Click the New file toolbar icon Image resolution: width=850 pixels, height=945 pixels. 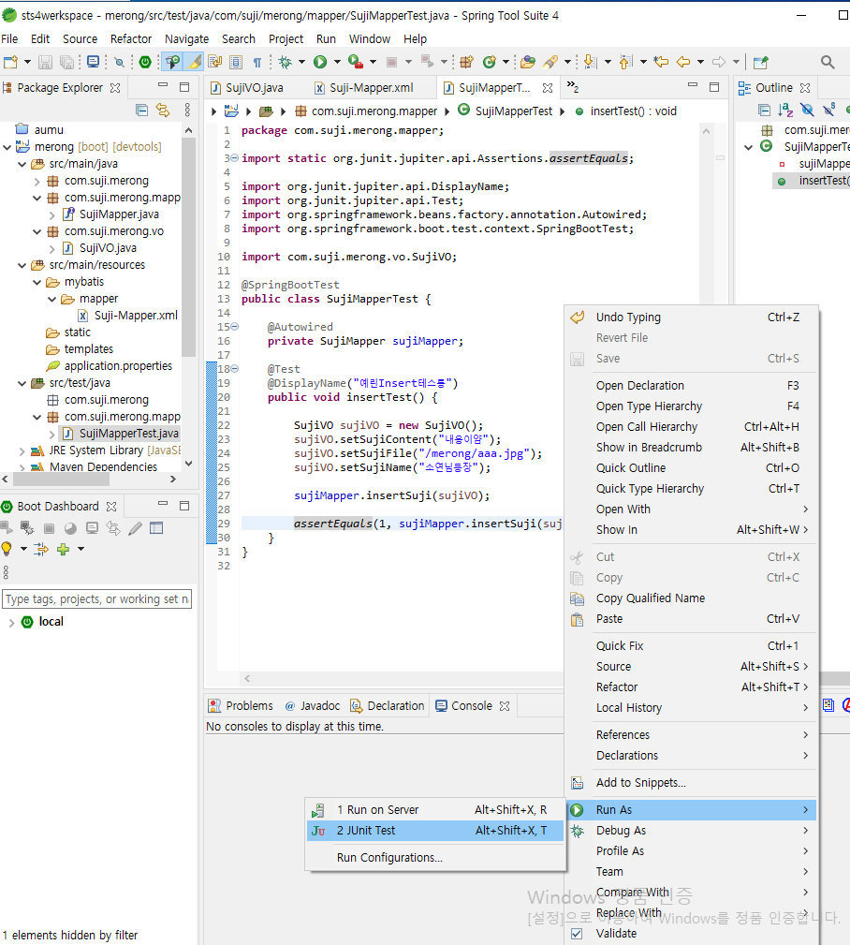click(x=11, y=62)
